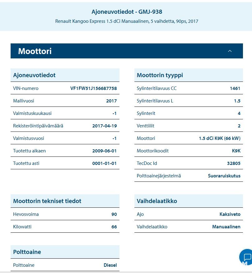The width and height of the screenshot is (252, 273).
Task: Click the Kaksiveto drive value
Action: [x=230, y=214]
